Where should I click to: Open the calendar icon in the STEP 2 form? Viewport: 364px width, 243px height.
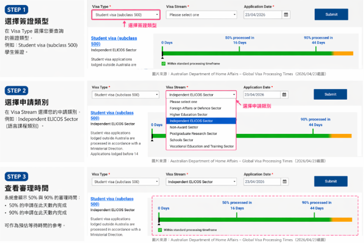click(x=284, y=95)
